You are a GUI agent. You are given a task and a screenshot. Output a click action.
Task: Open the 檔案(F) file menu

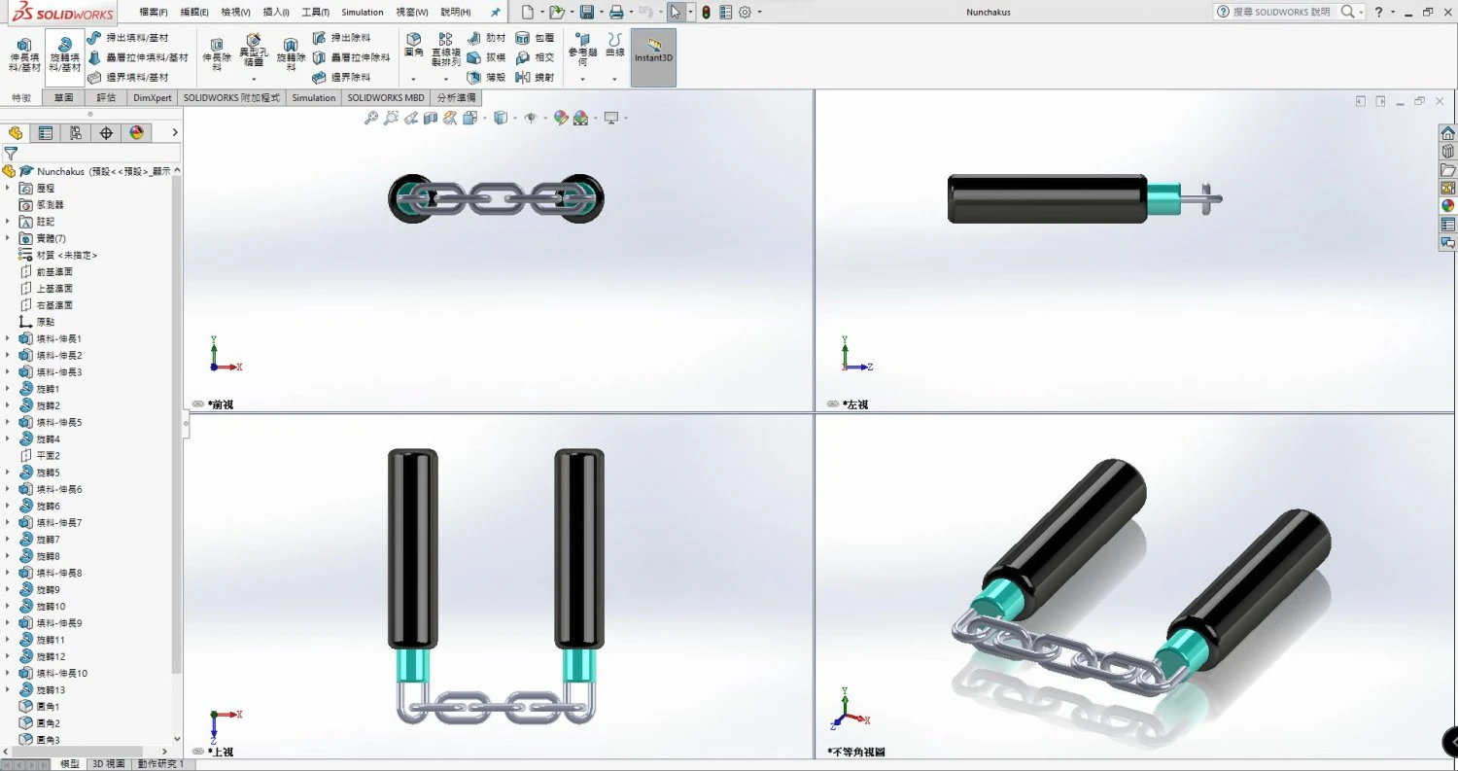click(x=153, y=13)
